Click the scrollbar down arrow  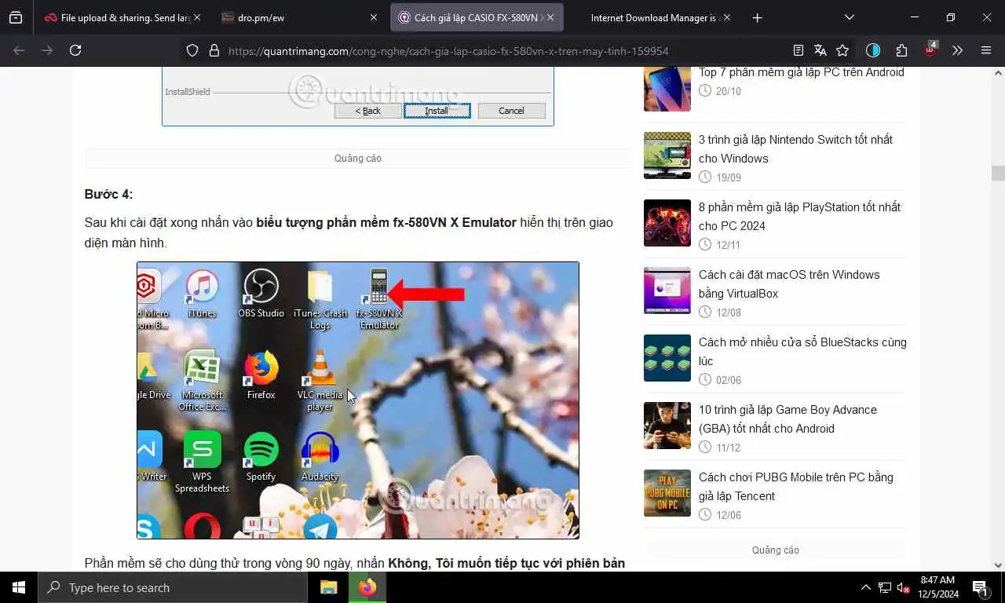point(998,565)
